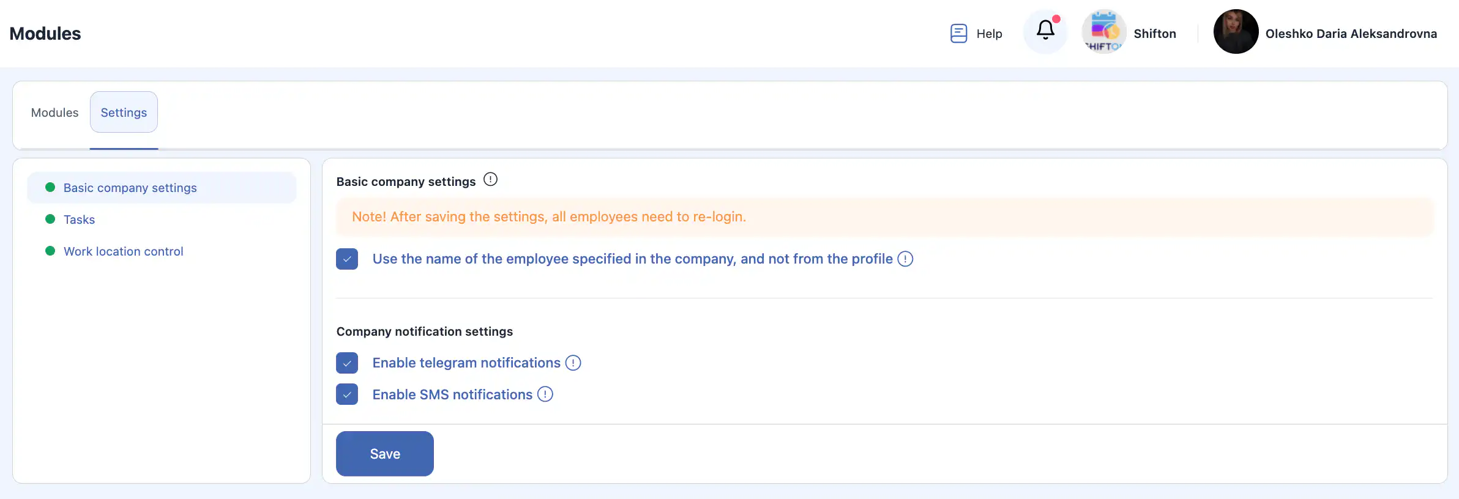Click info icon next to employee name option
The image size is (1459, 499).
coord(905,259)
